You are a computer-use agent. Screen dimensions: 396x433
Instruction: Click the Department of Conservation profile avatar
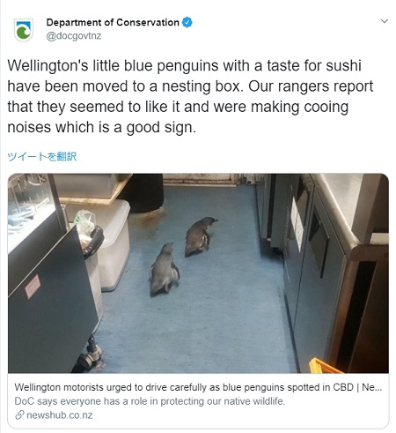click(x=23, y=30)
